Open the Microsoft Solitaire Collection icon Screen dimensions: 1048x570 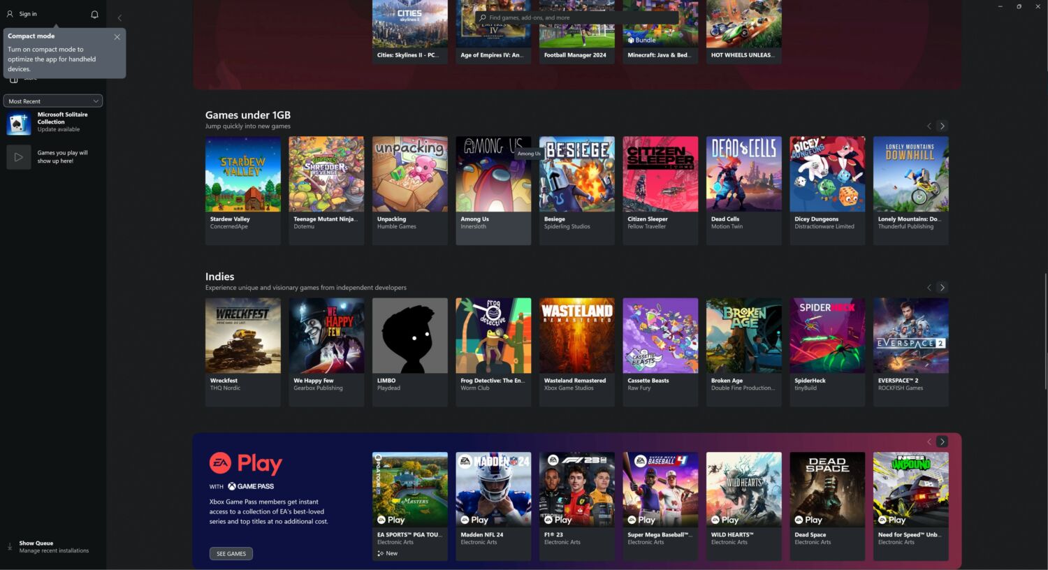(18, 123)
